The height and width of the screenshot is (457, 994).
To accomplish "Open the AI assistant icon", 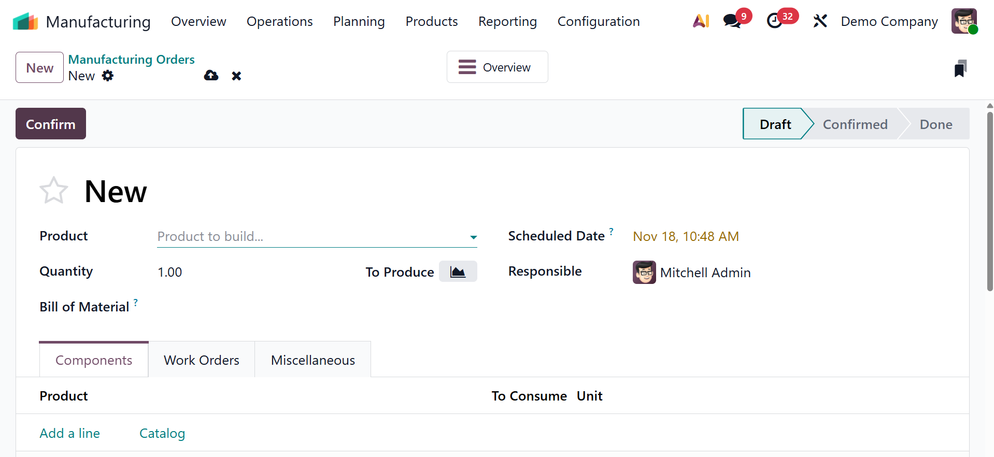I will [701, 21].
